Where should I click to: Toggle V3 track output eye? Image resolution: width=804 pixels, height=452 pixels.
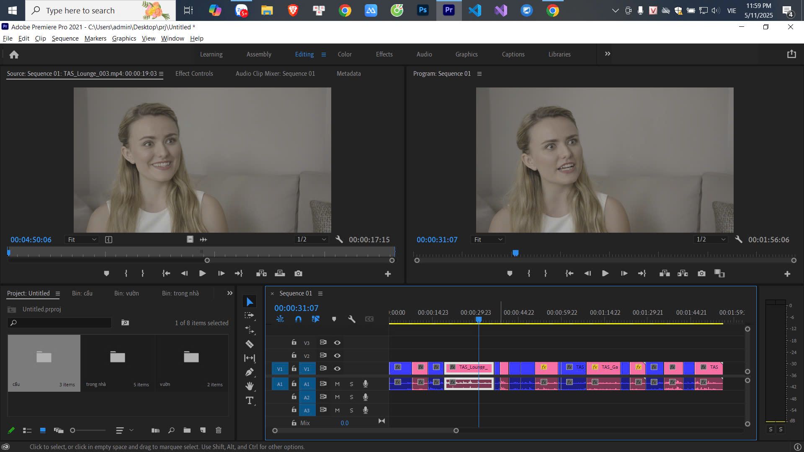pos(337,343)
